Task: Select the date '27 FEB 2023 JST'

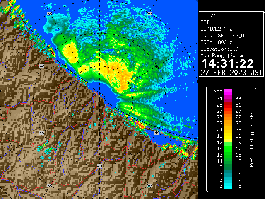Action: click(x=231, y=73)
